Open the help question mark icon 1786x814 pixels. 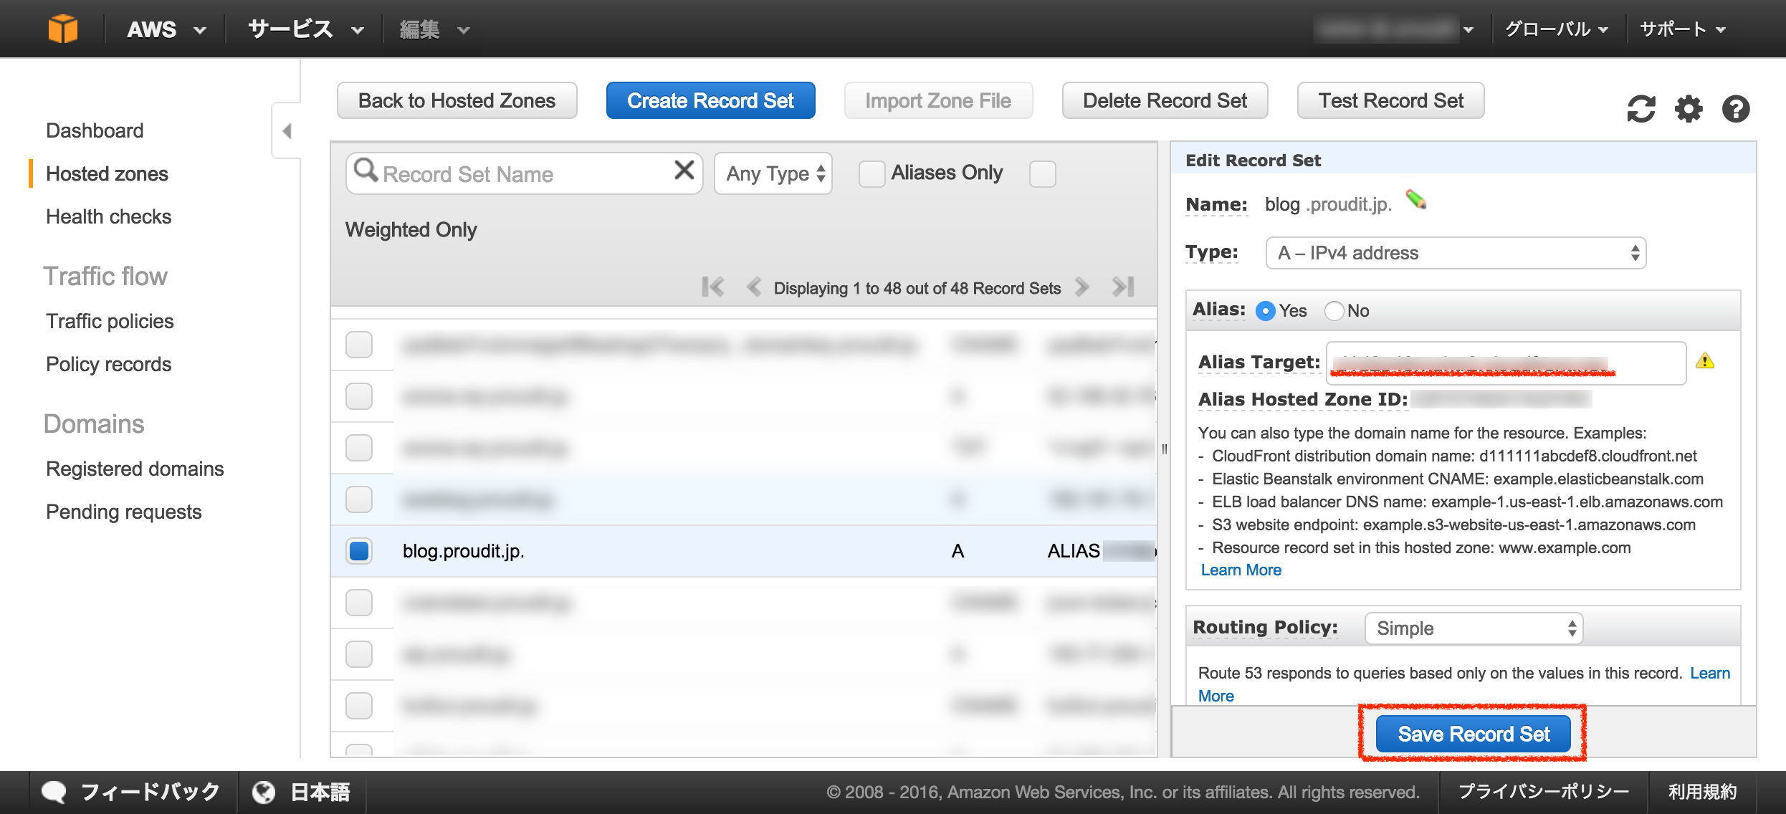click(x=1736, y=109)
